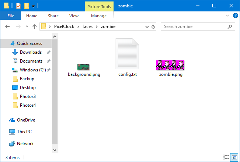Switch to the View ribbon tab

[74, 16]
